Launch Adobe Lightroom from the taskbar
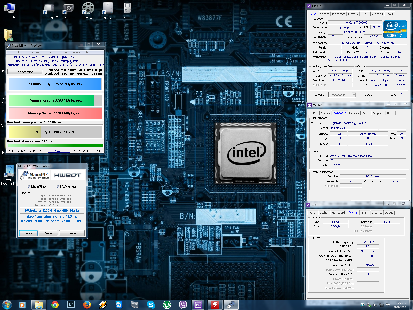The width and height of the screenshot is (413, 310). (71, 305)
